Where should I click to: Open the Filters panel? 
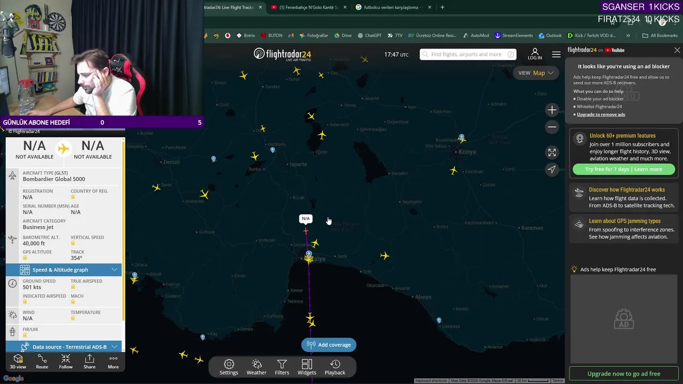[x=282, y=367]
